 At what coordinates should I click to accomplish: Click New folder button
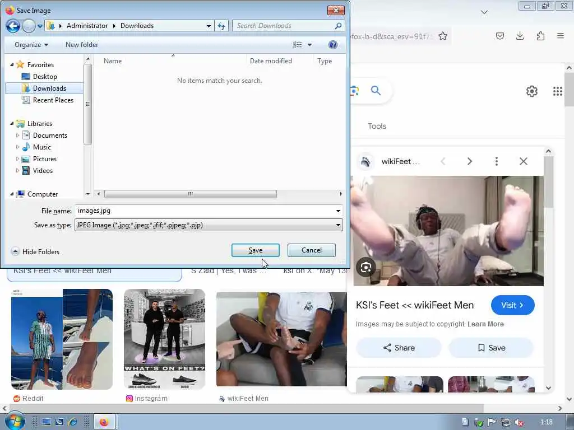tap(82, 45)
